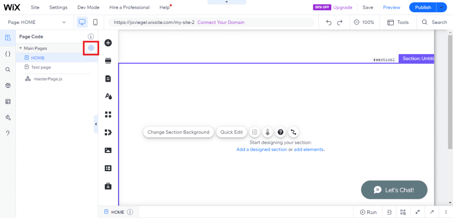This screenshot has width=453, height=218.
Task: Click the Change Section Background button
Action: coord(178,132)
